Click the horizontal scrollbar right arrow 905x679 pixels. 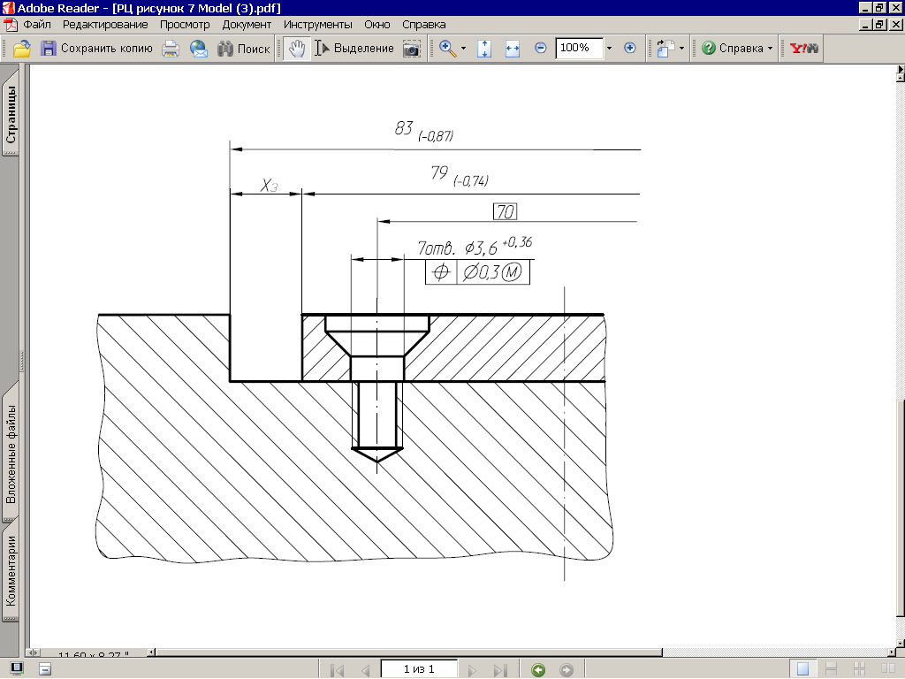(893, 652)
